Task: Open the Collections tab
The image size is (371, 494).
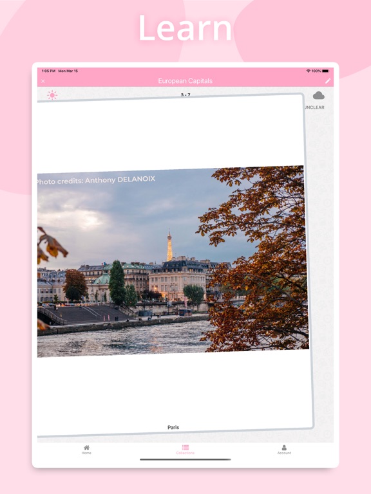Action: coord(185,450)
